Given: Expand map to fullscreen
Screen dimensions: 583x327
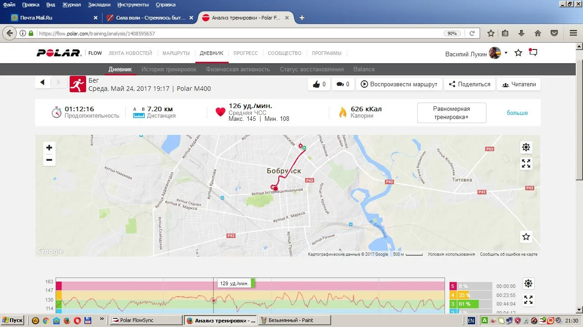Looking at the screenshot, I should click(526, 164).
